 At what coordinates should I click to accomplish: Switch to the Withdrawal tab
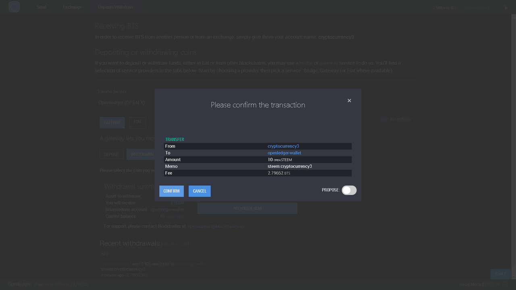[x=141, y=154]
